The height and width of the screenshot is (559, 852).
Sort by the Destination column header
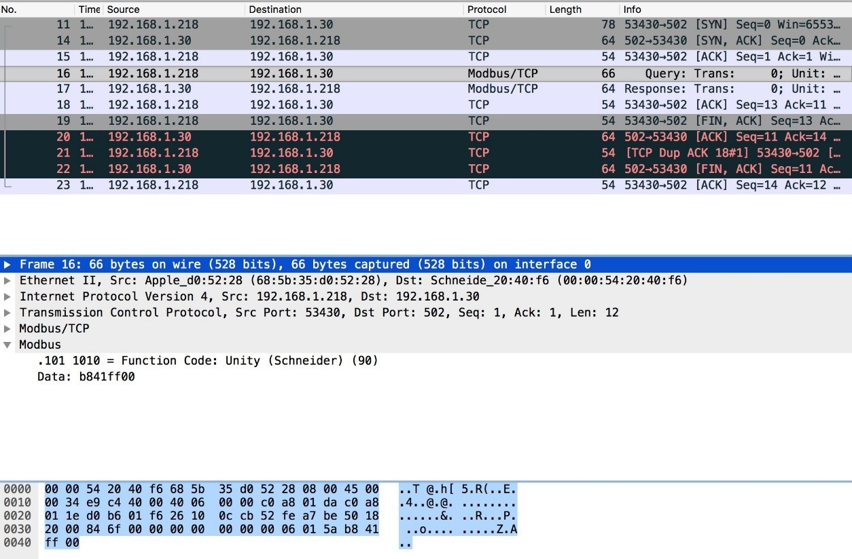[x=354, y=9]
